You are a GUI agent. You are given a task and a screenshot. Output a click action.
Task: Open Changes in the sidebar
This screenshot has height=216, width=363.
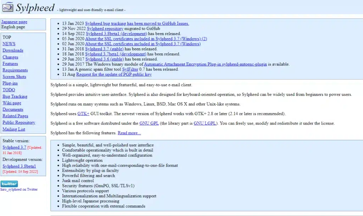pos(10,57)
